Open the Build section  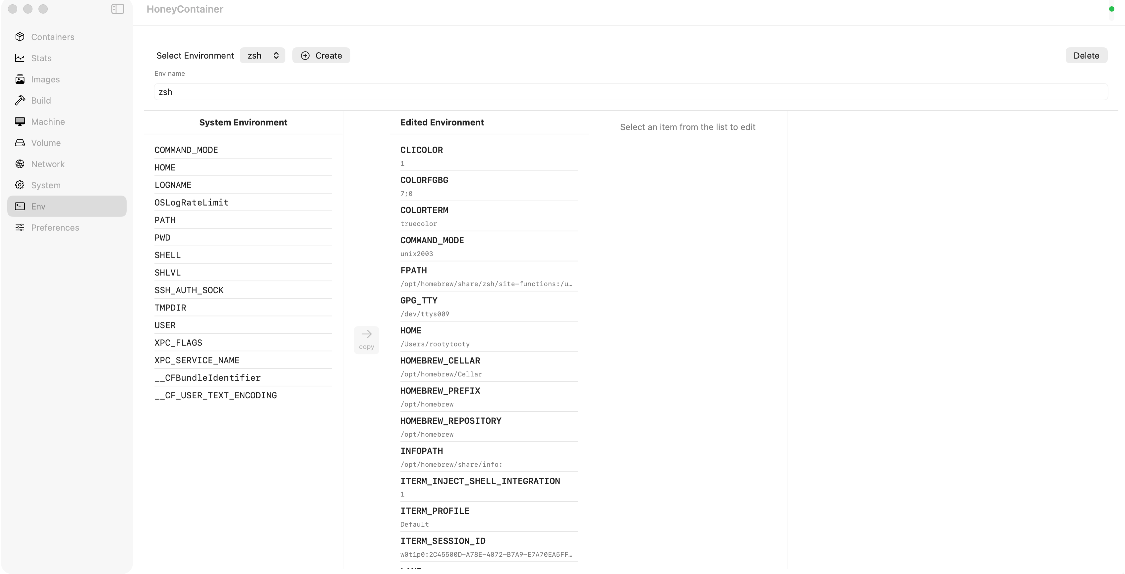pos(67,100)
